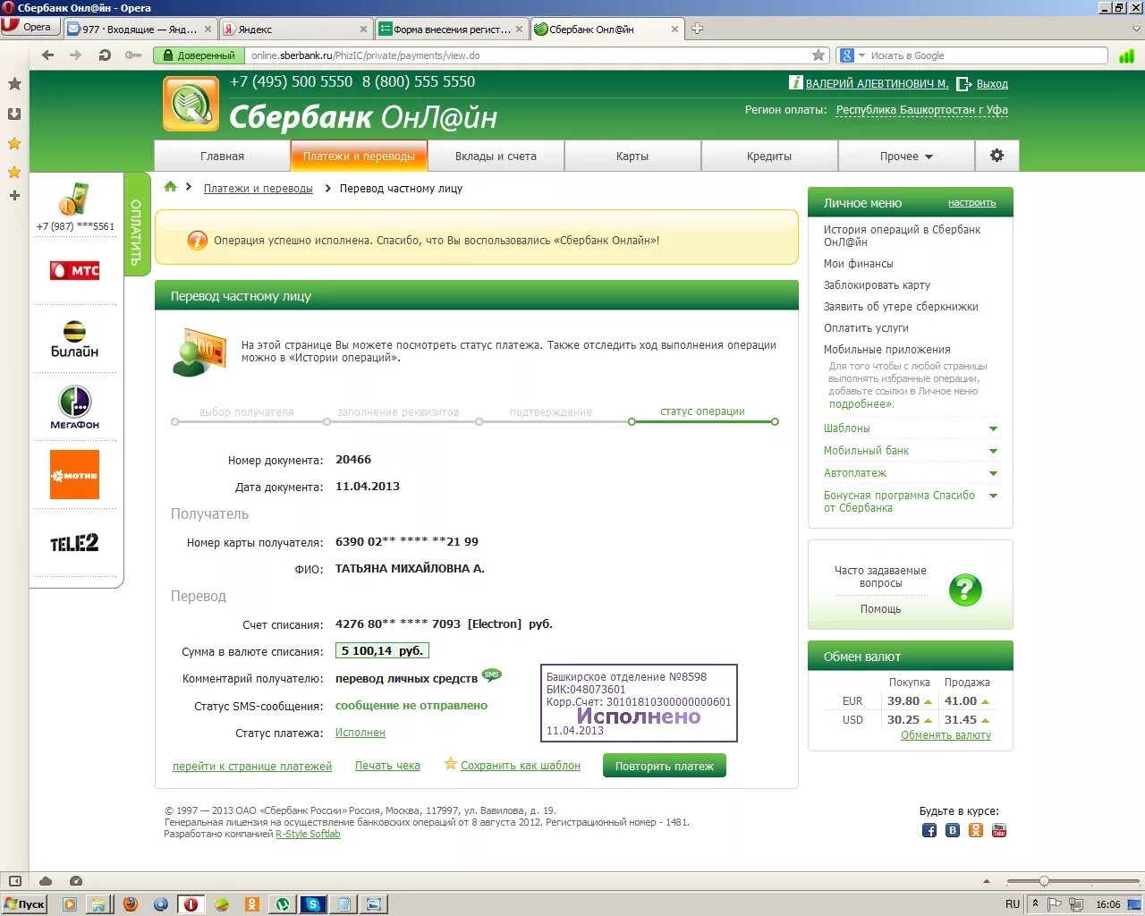
Task: Expand the Шаблоны section
Action: coord(993,429)
